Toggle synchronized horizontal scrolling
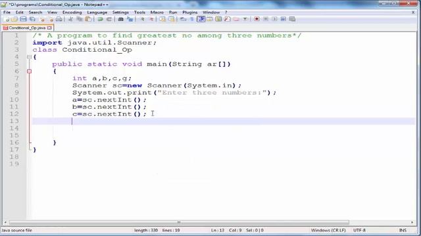 [171, 19]
